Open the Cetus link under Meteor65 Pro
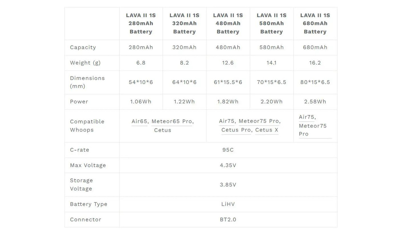395x237 pixels. 163,130
